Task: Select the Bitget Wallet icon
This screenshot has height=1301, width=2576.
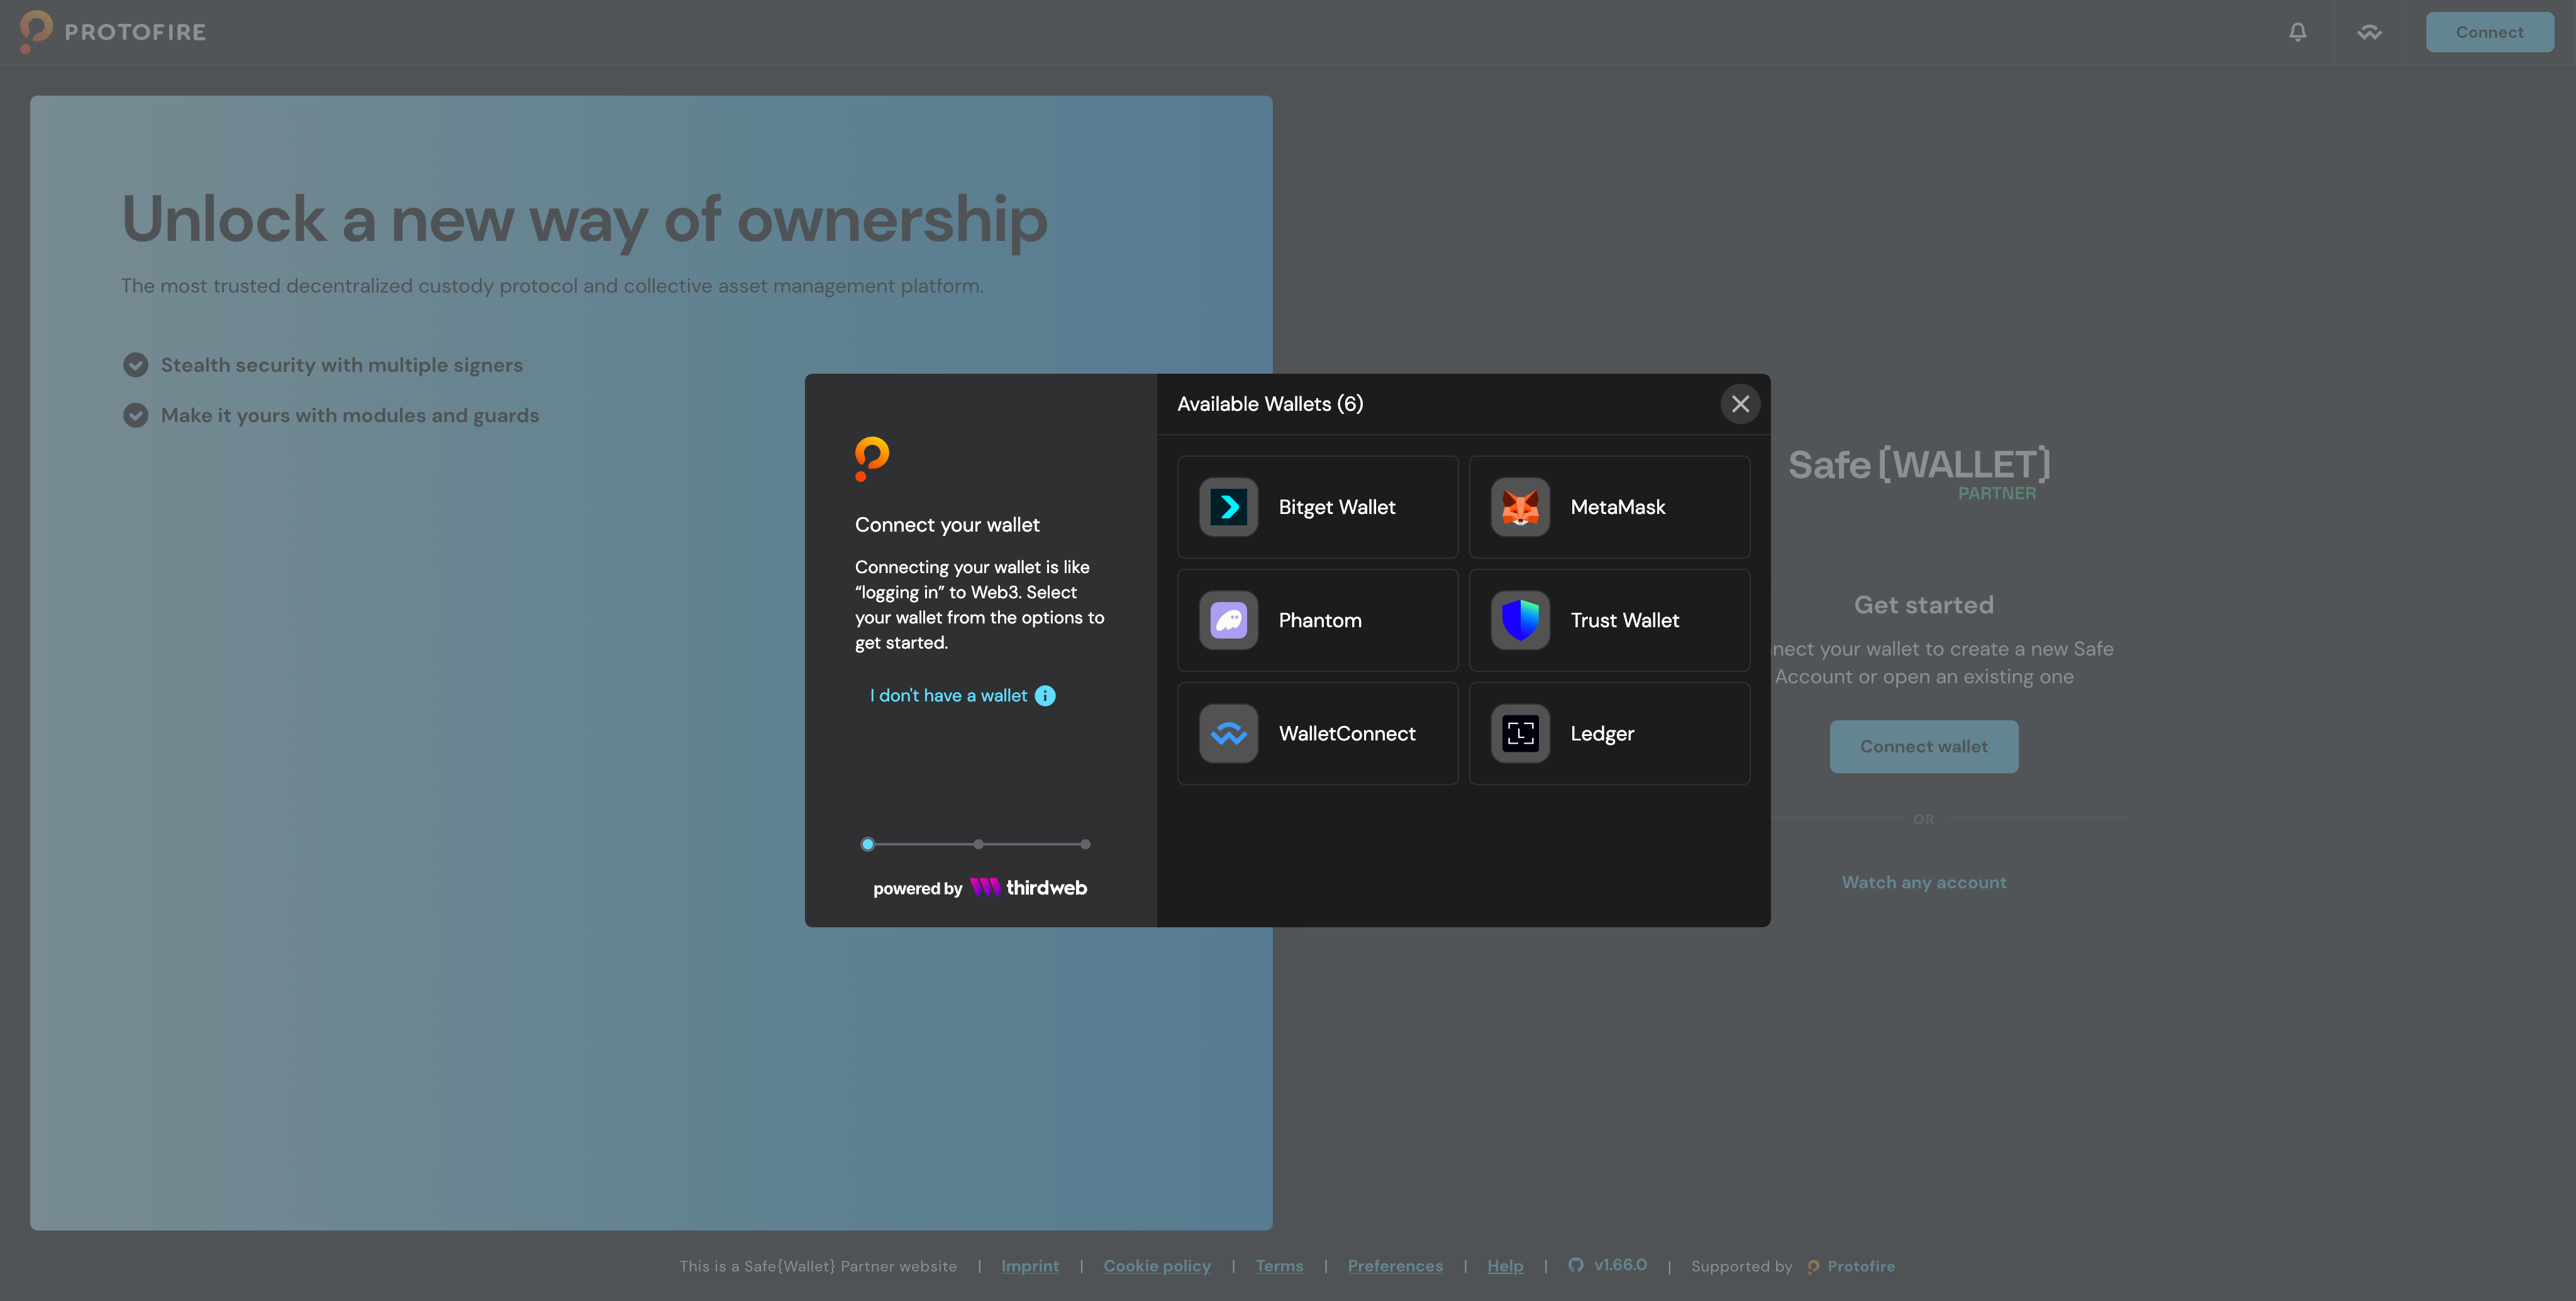Action: 1228,507
